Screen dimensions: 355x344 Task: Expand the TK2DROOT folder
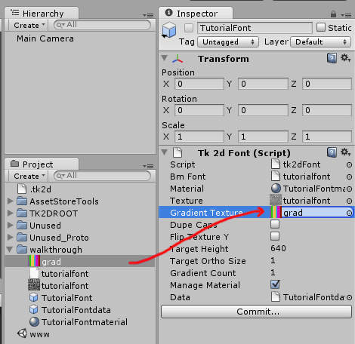11,213
